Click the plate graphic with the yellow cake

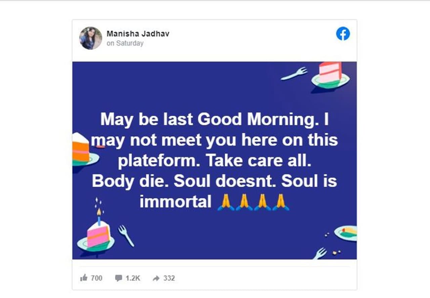click(346, 233)
